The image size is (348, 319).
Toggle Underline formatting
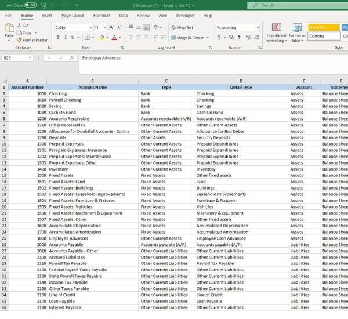coord(73,37)
